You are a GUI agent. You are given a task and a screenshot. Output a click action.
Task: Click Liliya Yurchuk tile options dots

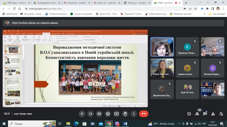169,41
